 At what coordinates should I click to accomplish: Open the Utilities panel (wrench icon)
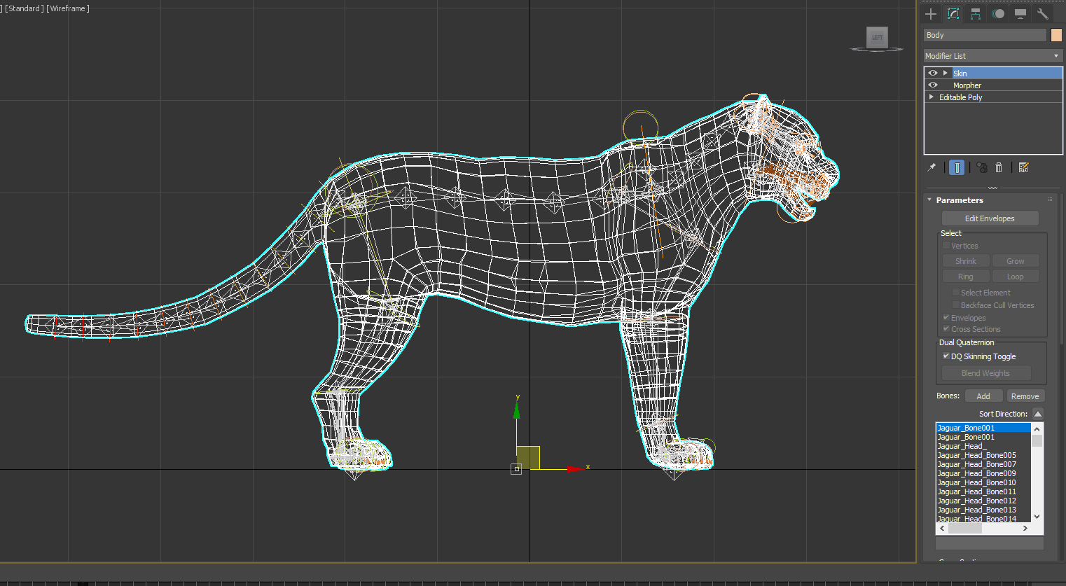(1043, 13)
